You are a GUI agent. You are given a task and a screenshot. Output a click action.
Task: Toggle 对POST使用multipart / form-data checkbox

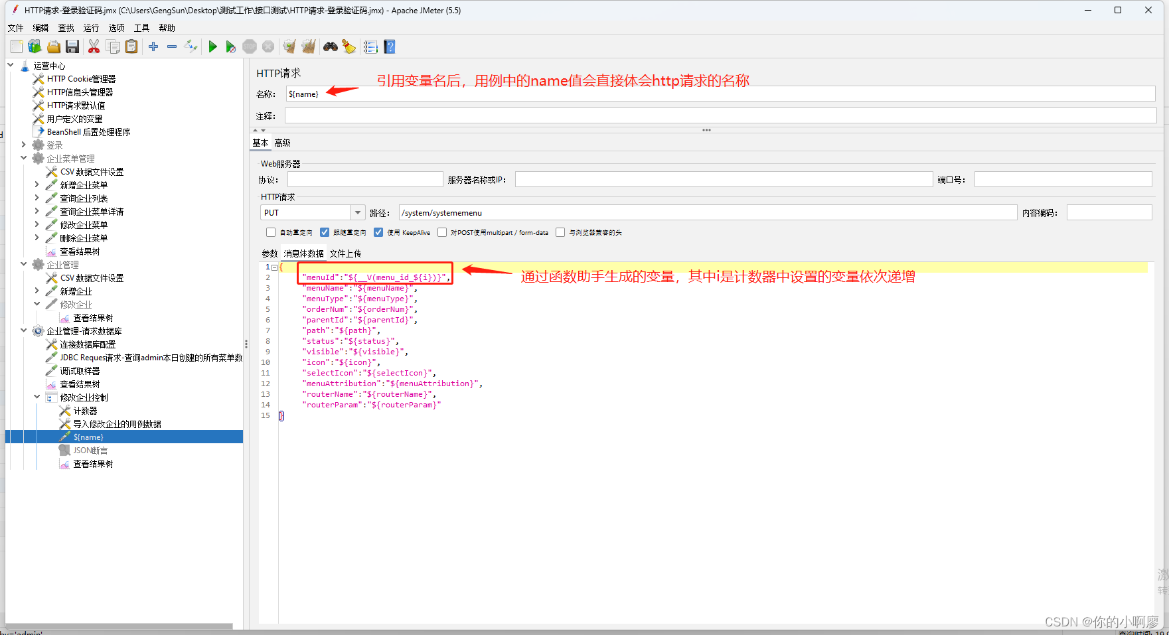tap(442, 232)
